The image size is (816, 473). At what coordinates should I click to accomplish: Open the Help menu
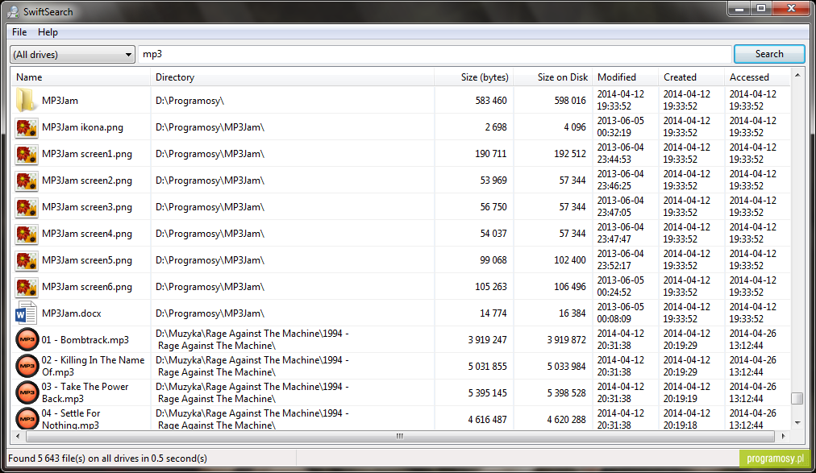pos(48,32)
